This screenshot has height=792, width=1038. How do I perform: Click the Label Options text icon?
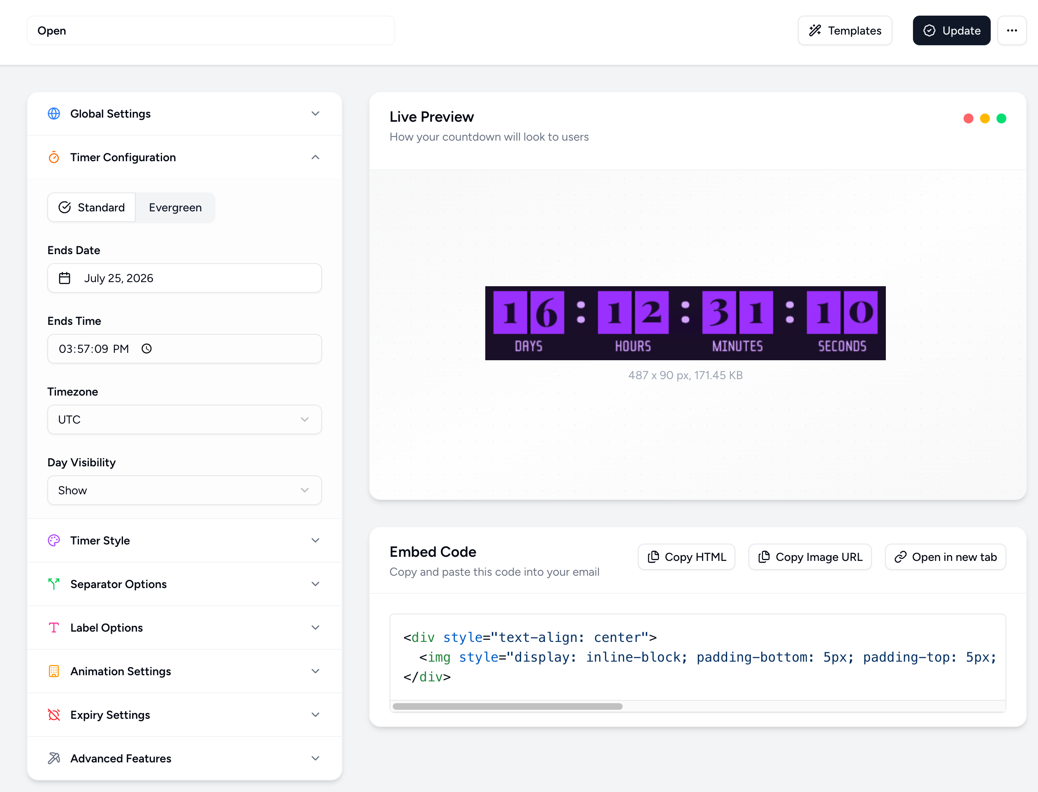[x=54, y=628]
